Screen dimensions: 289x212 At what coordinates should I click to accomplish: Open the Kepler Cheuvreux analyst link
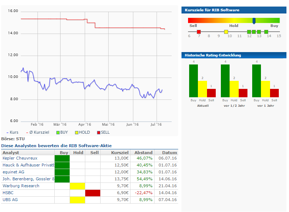[20, 158]
